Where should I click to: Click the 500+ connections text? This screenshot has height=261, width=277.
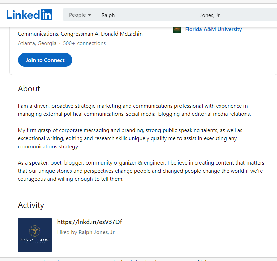[84, 43]
